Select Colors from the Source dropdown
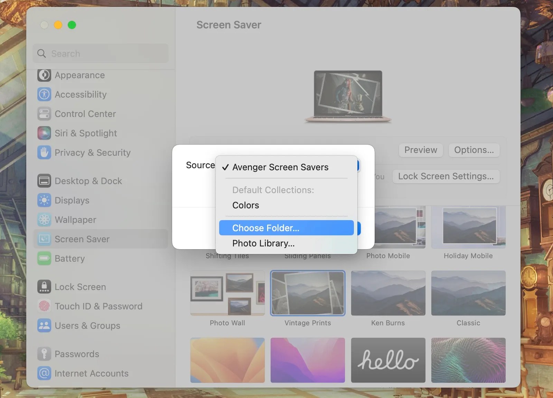 tap(245, 205)
